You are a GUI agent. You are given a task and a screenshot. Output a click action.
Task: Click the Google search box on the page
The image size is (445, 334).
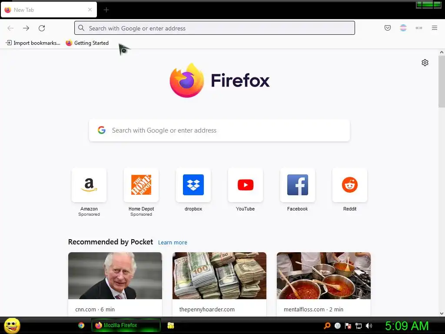(x=219, y=130)
